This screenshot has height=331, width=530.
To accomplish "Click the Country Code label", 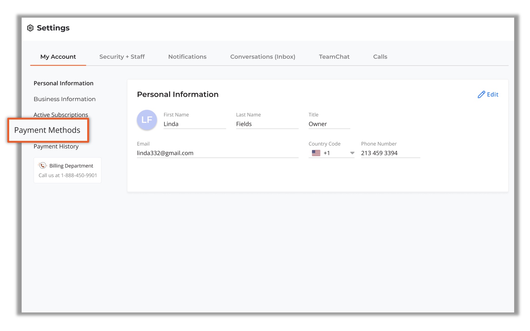I will [324, 144].
